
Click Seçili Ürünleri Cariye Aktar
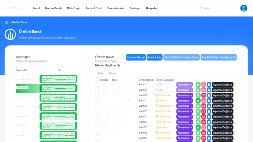[x=182, y=57]
